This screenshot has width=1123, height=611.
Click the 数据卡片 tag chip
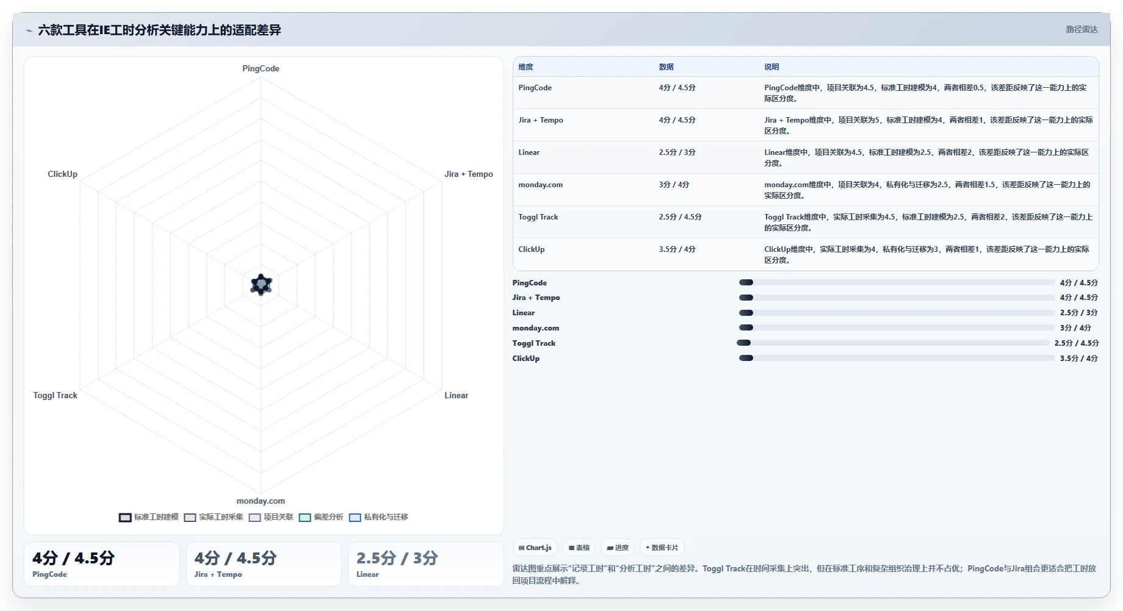pos(662,548)
